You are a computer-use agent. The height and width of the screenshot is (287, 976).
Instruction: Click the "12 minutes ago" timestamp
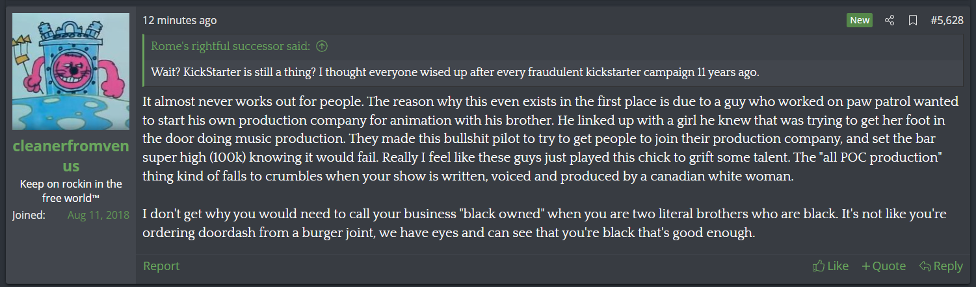[x=180, y=20]
